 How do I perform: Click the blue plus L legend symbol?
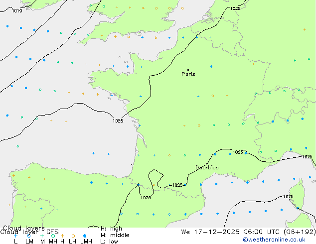point(15,236)
